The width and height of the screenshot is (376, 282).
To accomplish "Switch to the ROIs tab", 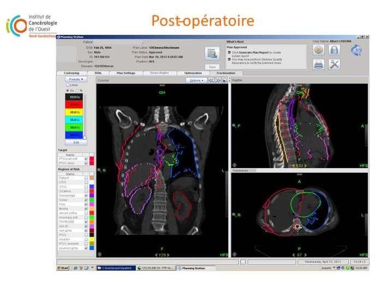I will pos(98,73).
